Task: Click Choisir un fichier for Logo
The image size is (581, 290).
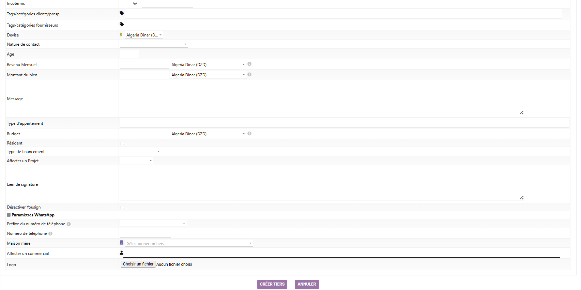Action: (138, 264)
